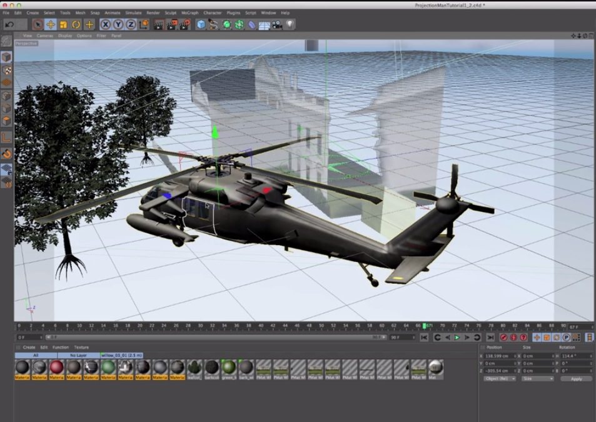Toggle the Y axis lock
Viewport: 596px width, 422px height.
coord(118,24)
